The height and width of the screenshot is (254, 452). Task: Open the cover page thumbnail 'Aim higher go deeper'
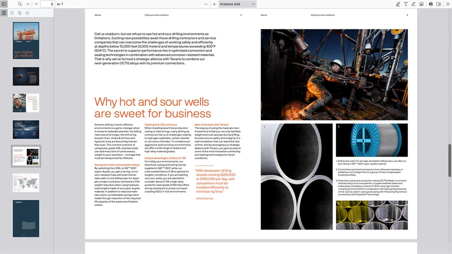pos(26,41)
